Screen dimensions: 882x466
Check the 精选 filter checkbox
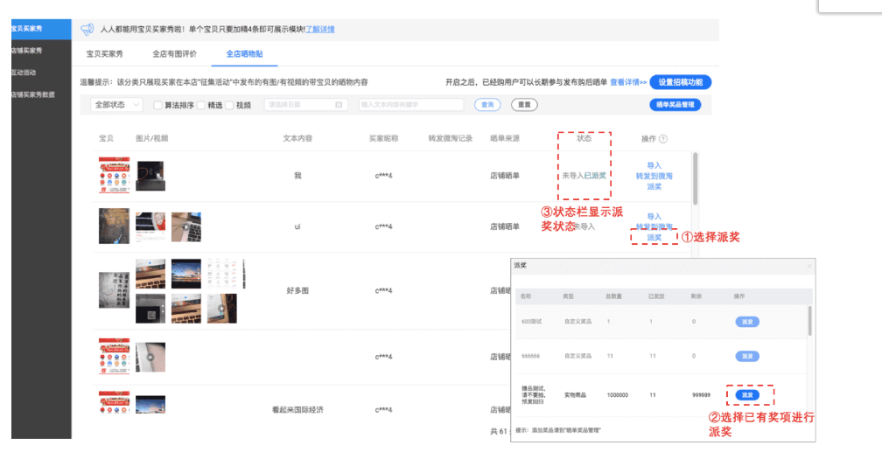(201, 105)
